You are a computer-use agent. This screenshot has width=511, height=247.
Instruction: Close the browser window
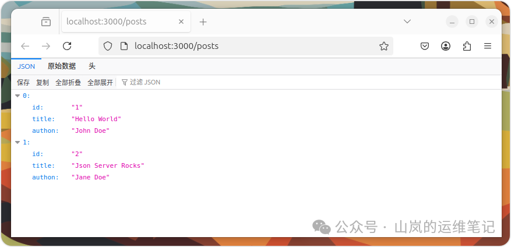click(x=492, y=22)
